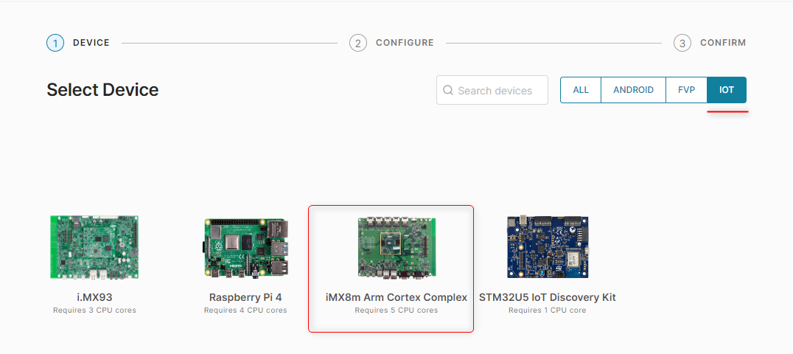Click the 'Requires 3 CPU cores' text
Screen dimensions: 793x354
94,310
